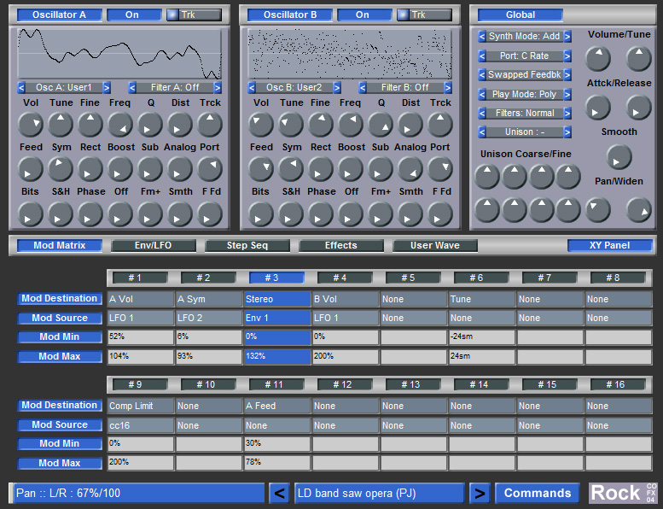This screenshot has height=509, width=663.
Task: Click the -24sm Mod Min cell
Action: click(x=482, y=336)
